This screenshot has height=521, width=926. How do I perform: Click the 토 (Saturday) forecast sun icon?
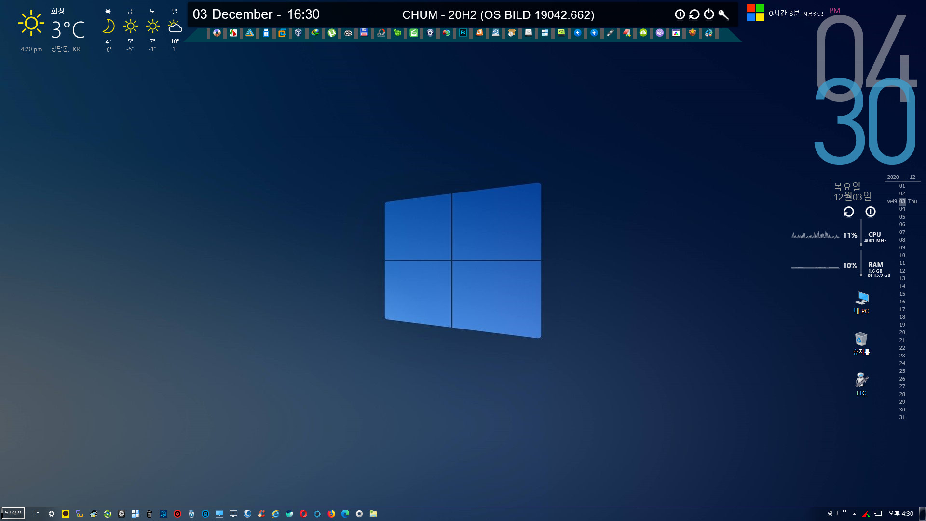click(x=152, y=26)
